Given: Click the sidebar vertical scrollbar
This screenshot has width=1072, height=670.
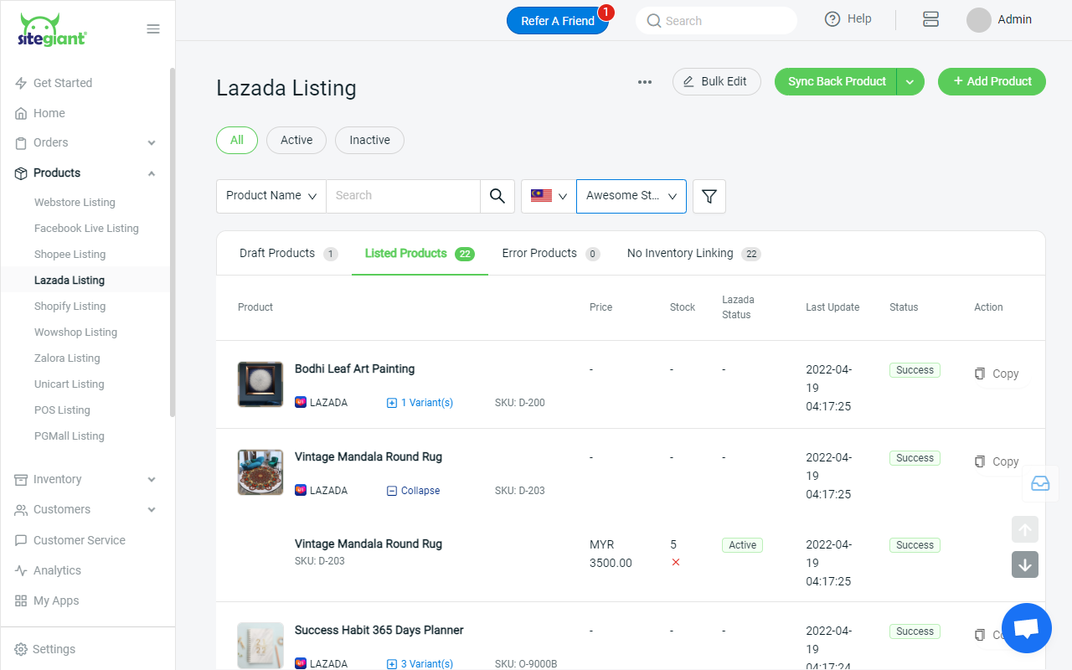Looking at the screenshot, I should pyautogui.click(x=173, y=243).
